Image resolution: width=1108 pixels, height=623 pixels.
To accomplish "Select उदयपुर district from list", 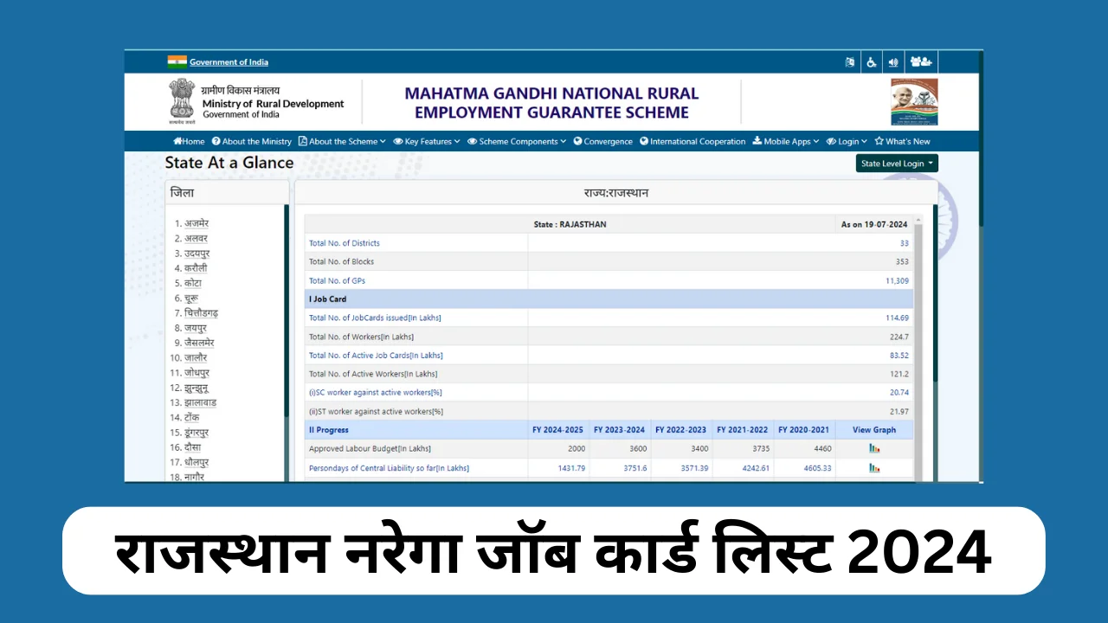I will tap(196, 254).
